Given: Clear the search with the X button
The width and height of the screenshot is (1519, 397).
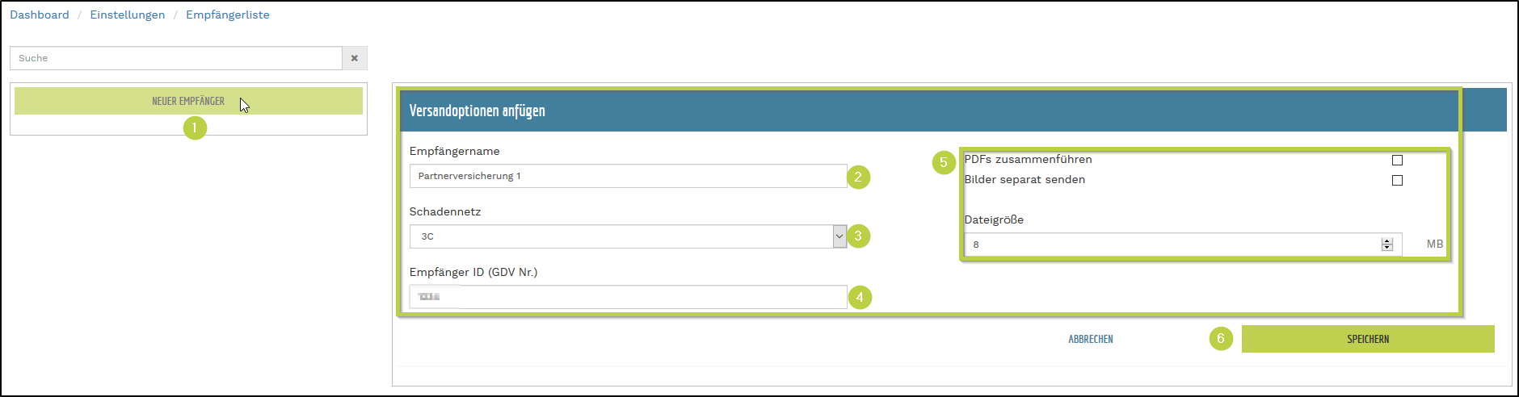Looking at the screenshot, I should click(x=354, y=58).
